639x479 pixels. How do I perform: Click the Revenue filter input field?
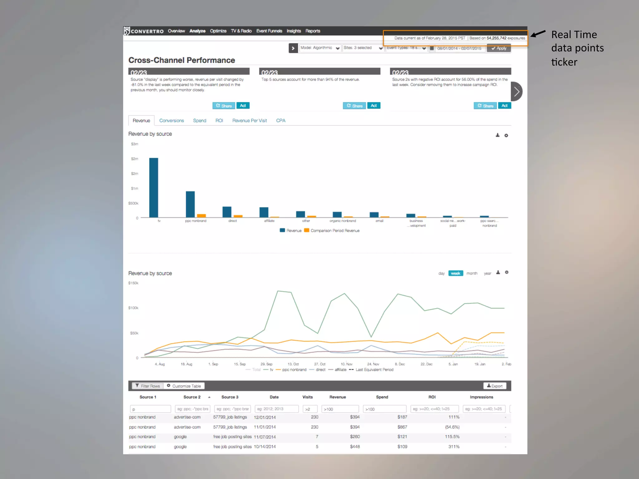[x=340, y=409]
